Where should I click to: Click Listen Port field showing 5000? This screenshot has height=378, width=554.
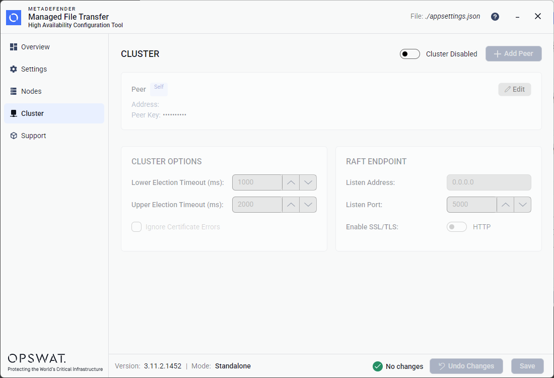[x=472, y=205]
